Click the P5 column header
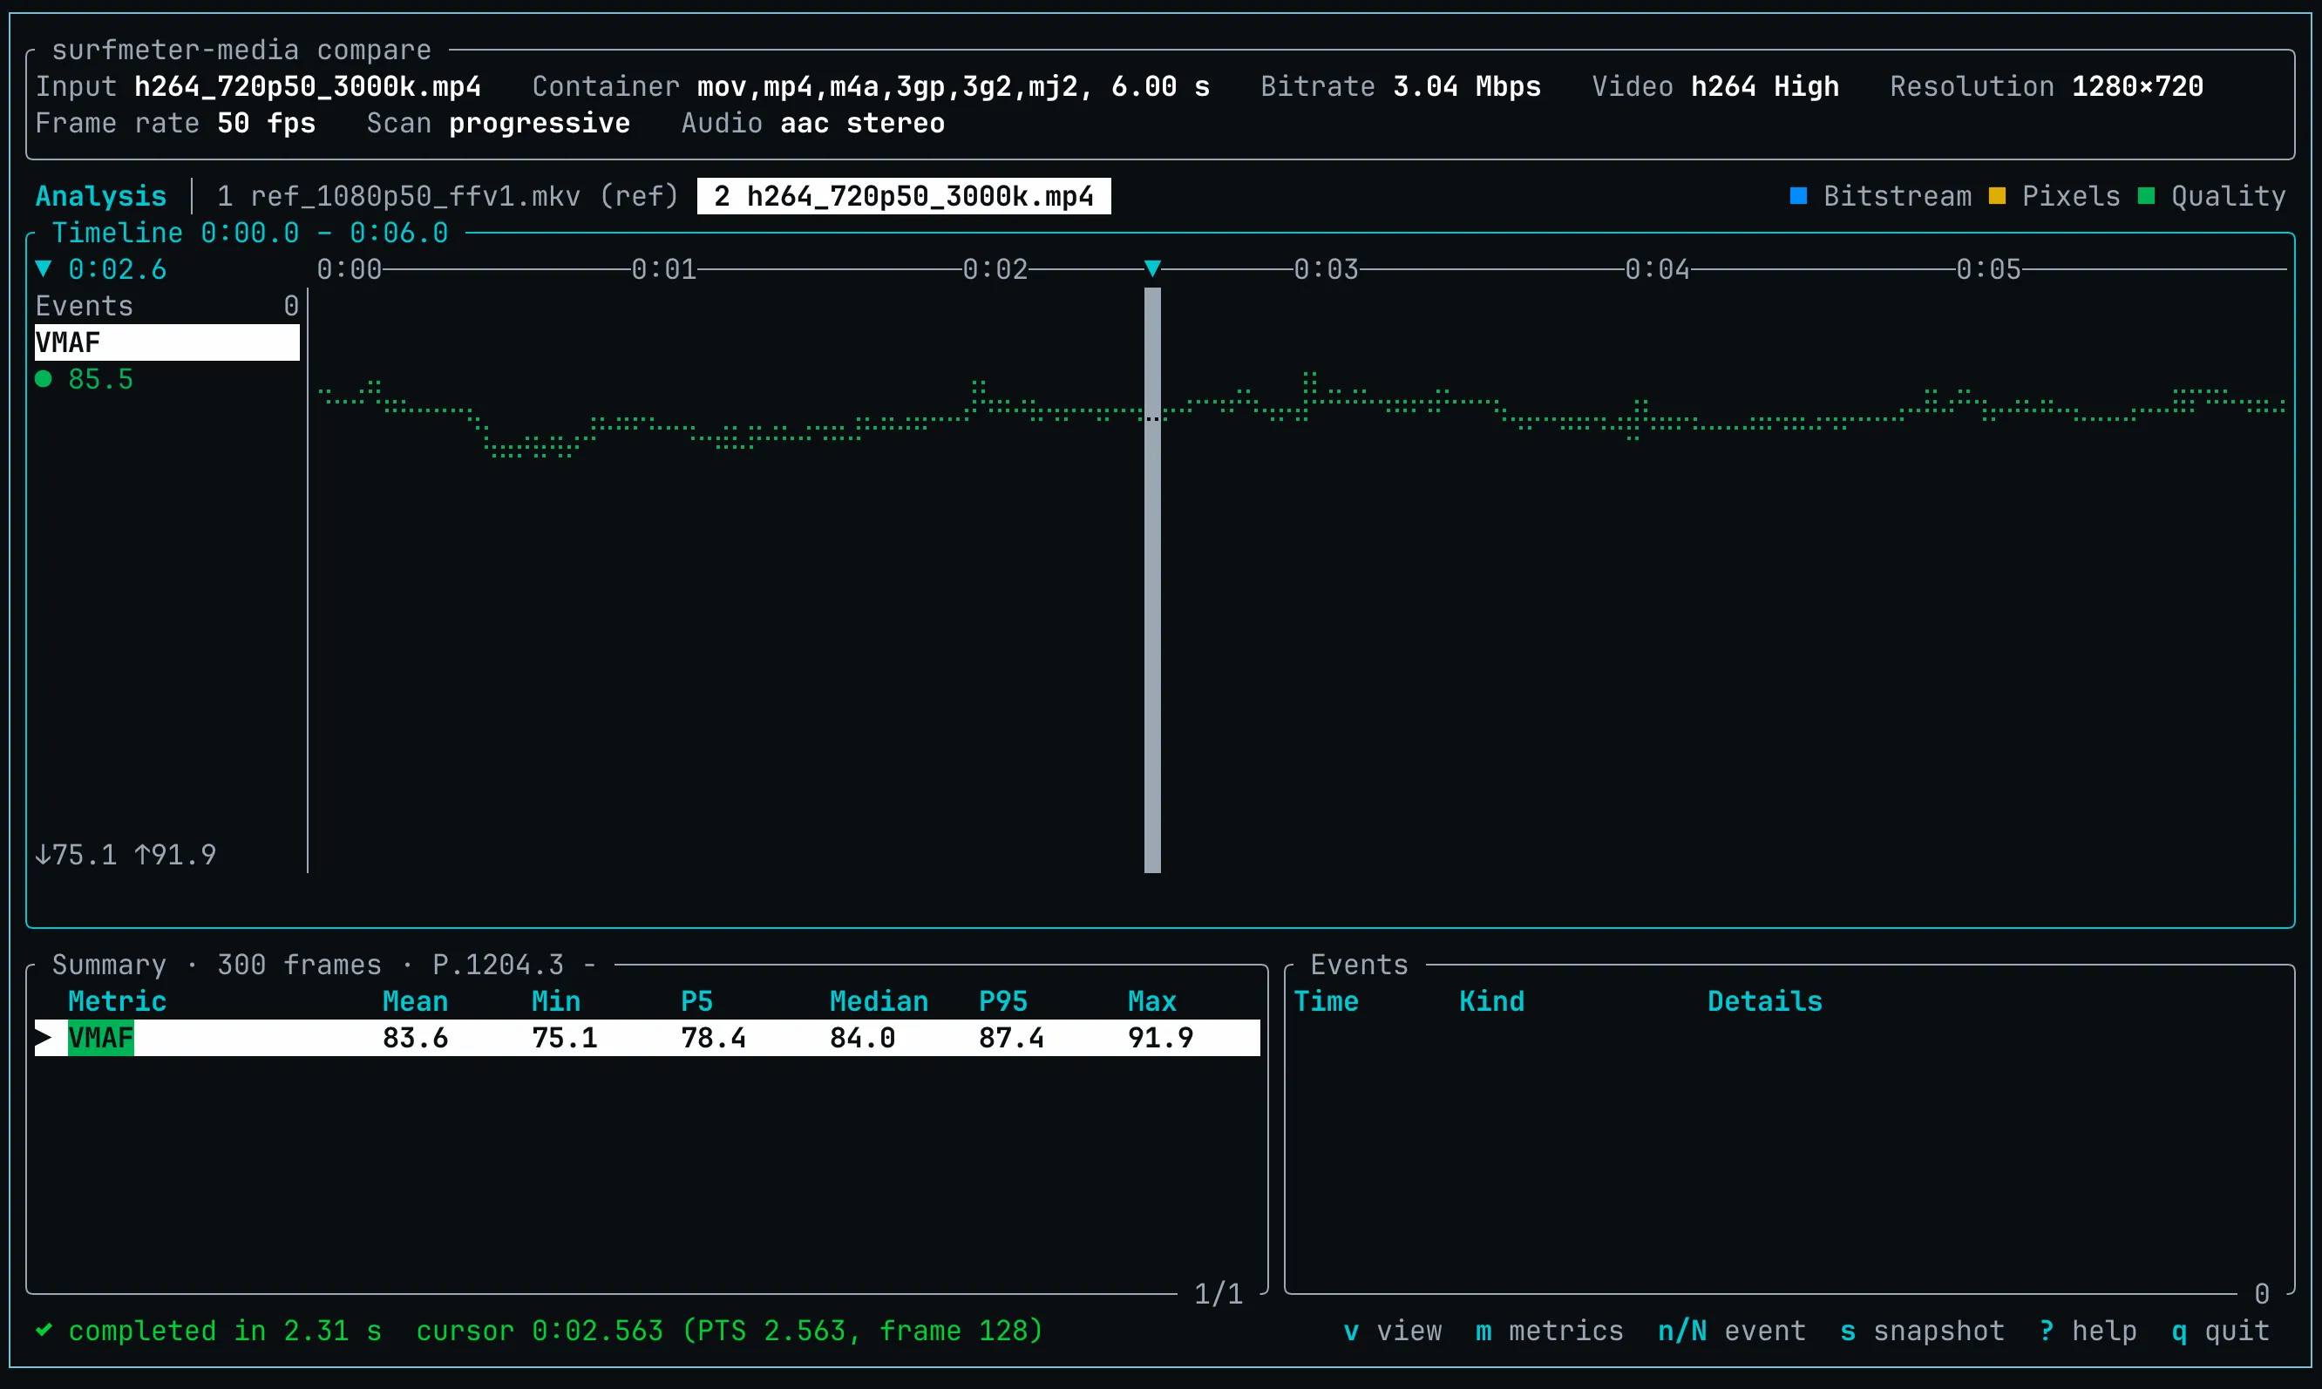Screen dimensions: 2322x1389 (x=696, y=1001)
